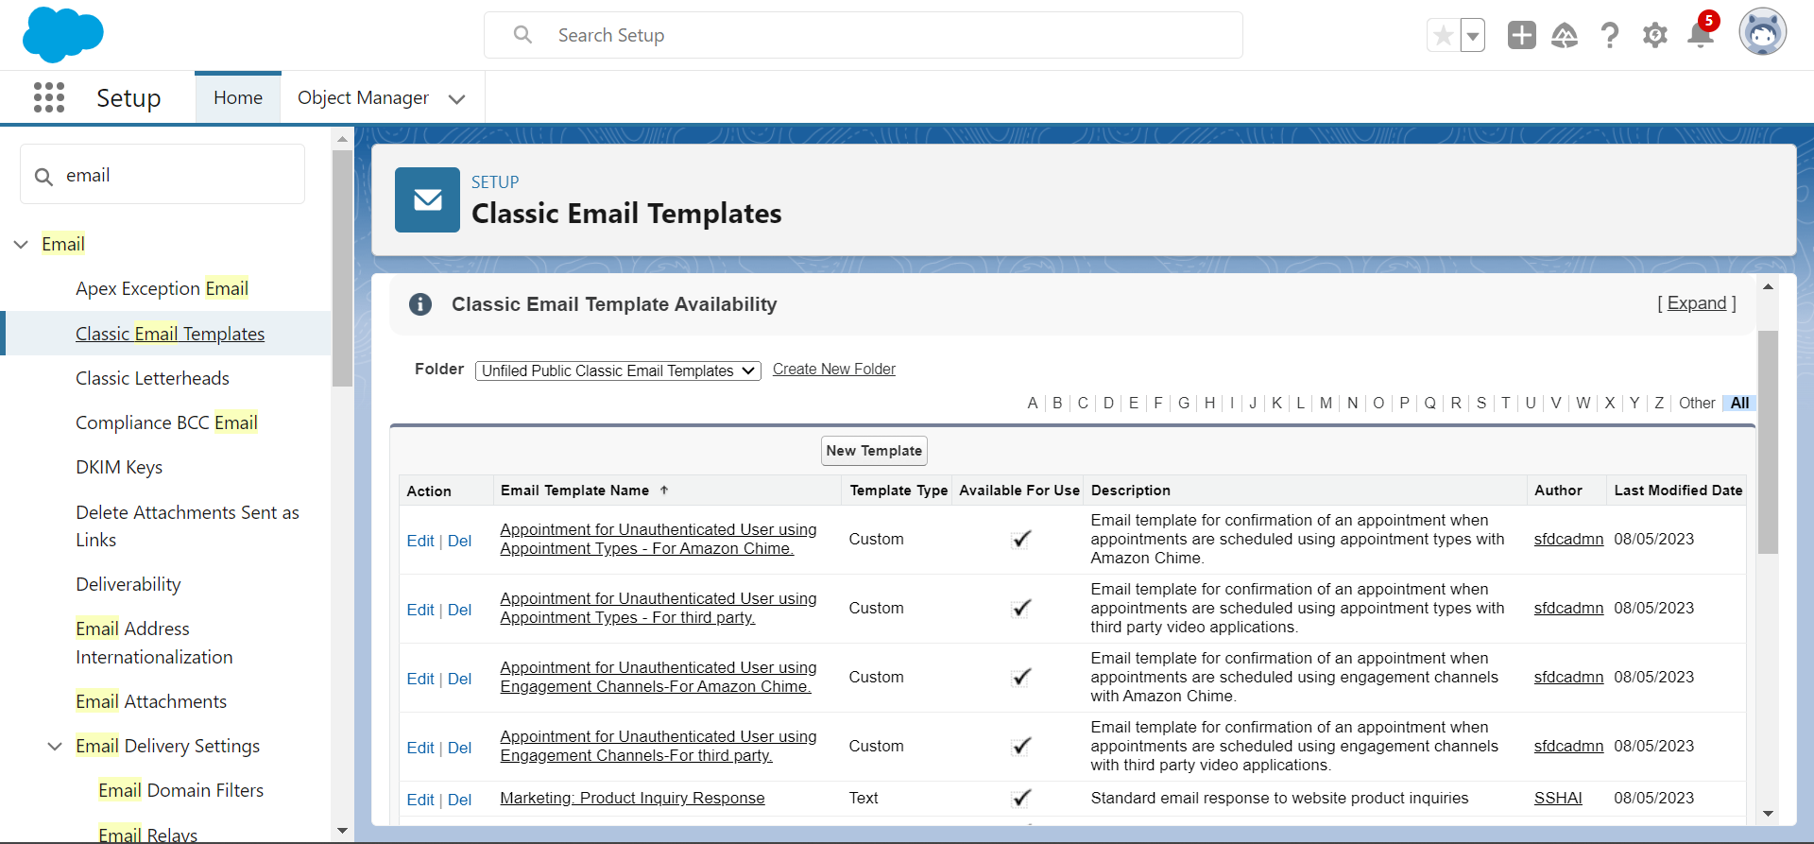1814x844 pixels.
Task: Switch to the Home tab
Action: (x=238, y=97)
